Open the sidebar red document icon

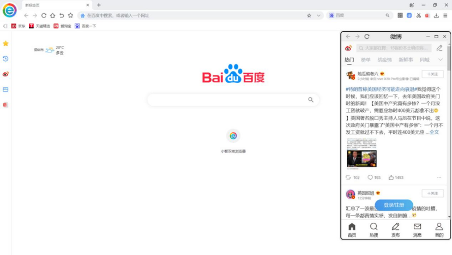(5, 105)
